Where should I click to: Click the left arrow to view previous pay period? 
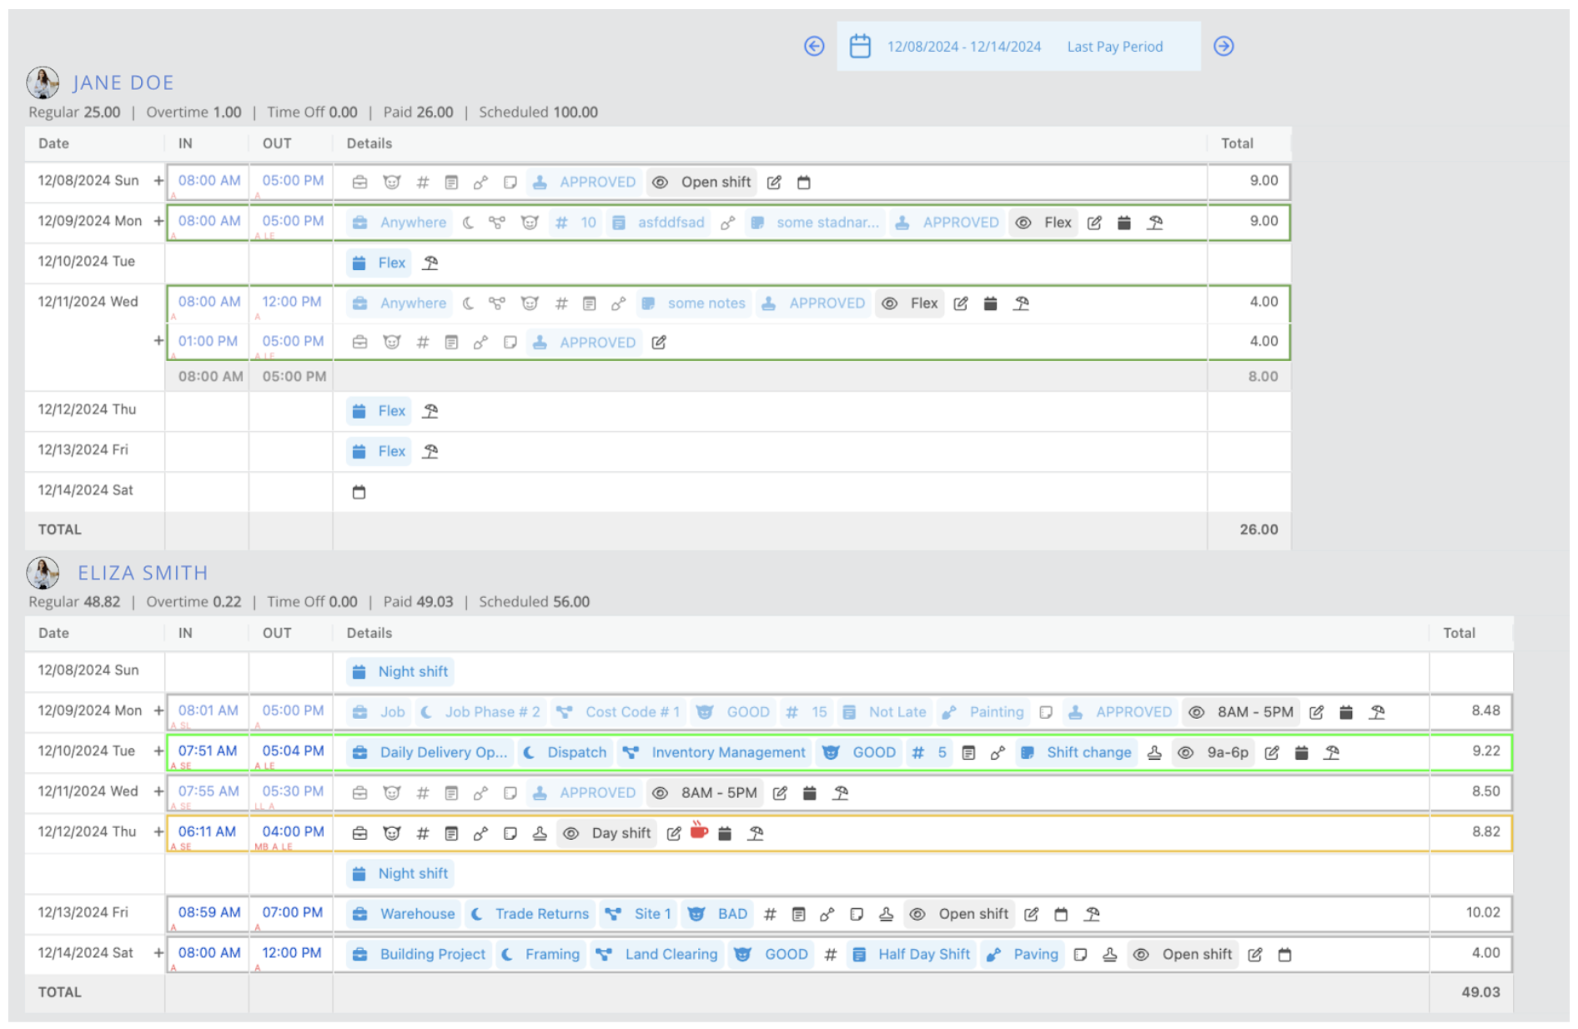tap(813, 46)
